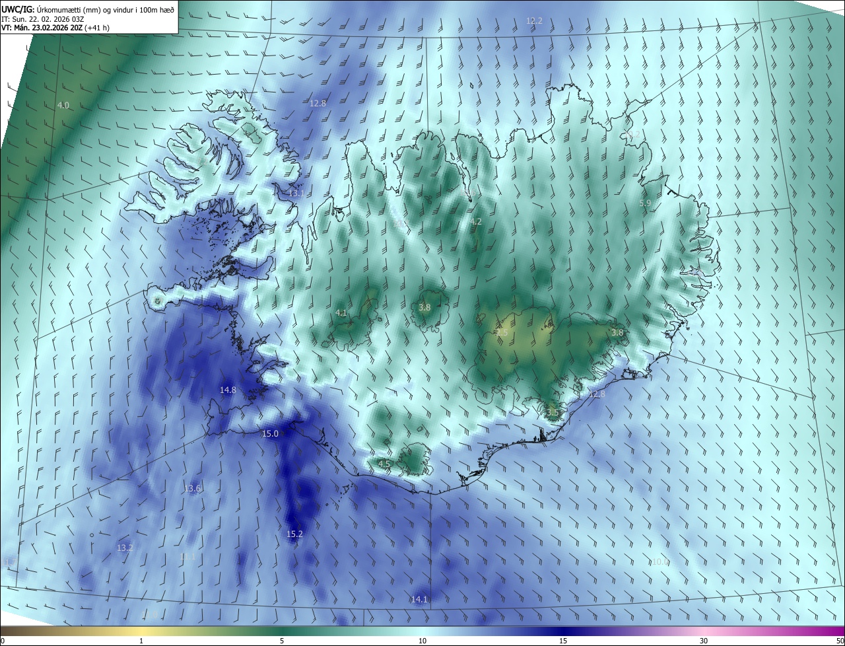Click the 15.0 value label
Viewport: 845px width, 646px height.
(270, 434)
